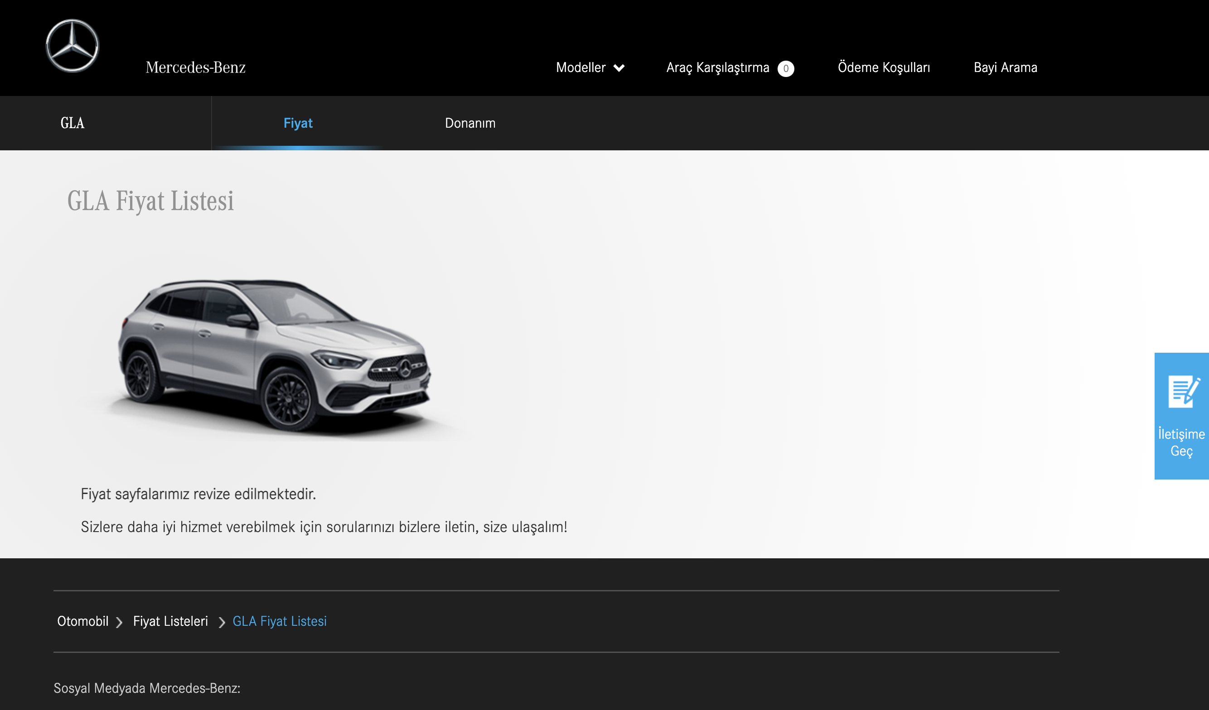Image resolution: width=1209 pixels, height=710 pixels.
Task: Open the Modeller chevron arrow
Action: pyautogui.click(x=619, y=68)
